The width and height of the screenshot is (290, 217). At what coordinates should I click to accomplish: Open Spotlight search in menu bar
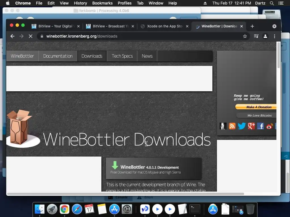click(x=272, y=3)
